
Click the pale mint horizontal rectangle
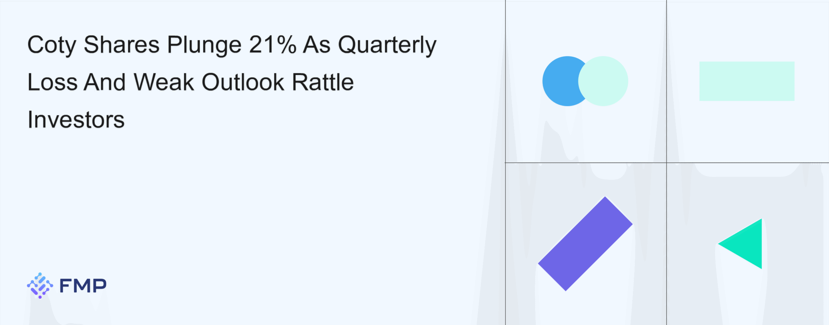747,81
